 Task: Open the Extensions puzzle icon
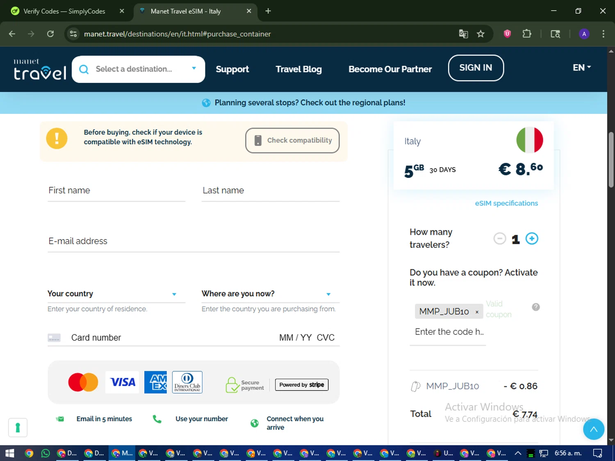[527, 34]
